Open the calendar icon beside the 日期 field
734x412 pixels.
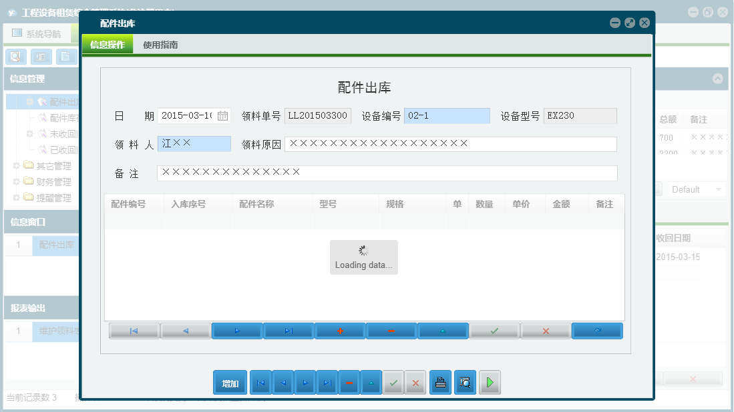click(x=223, y=115)
